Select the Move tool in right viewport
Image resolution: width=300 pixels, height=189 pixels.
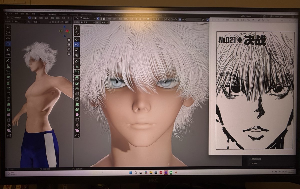point(77,39)
